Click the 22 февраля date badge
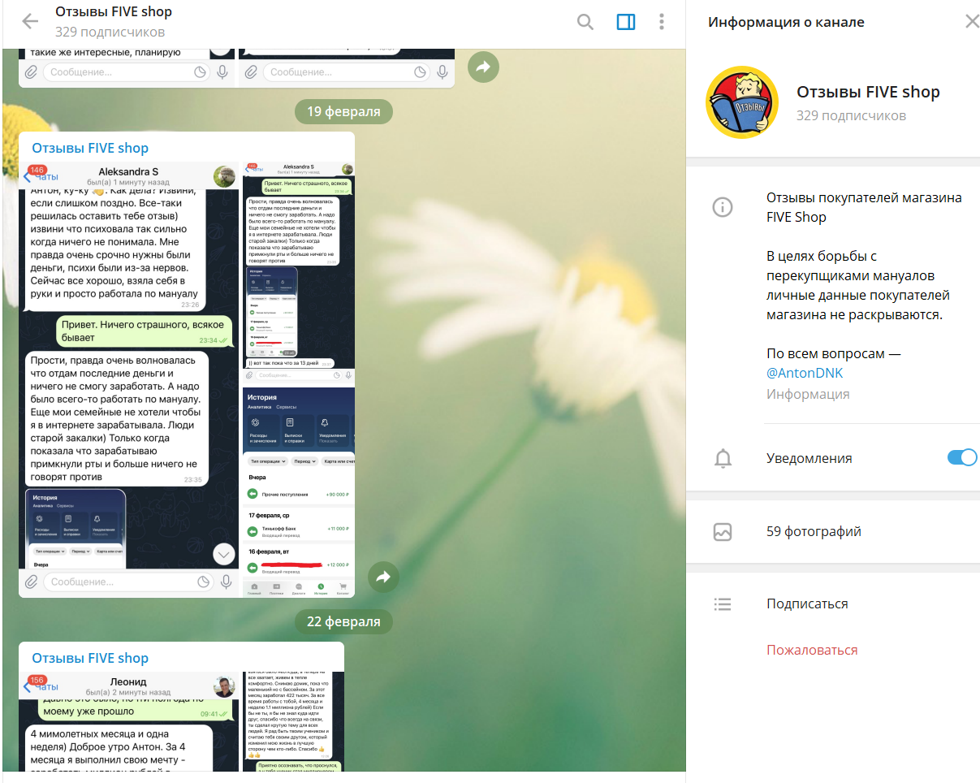The height and width of the screenshot is (783, 980). (343, 622)
